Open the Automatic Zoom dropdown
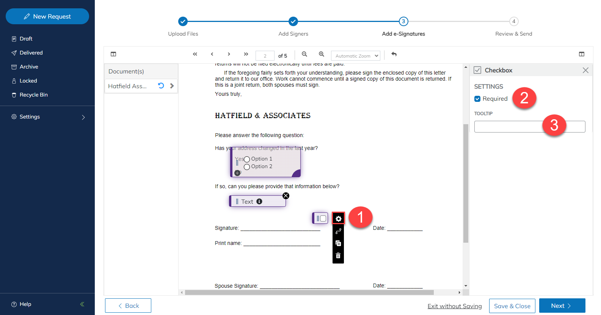Image resolution: width=601 pixels, height=315 pixels. point(356,56)
